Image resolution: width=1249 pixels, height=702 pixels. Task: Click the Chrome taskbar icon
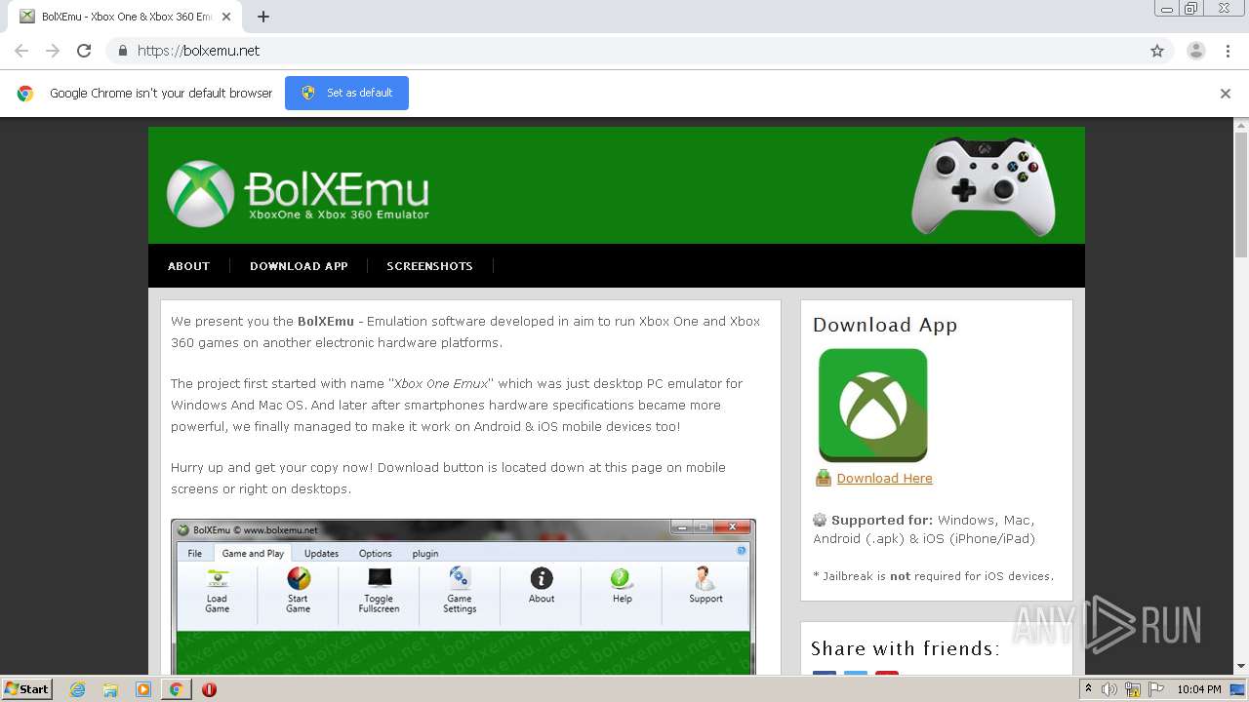coord(176,689)
